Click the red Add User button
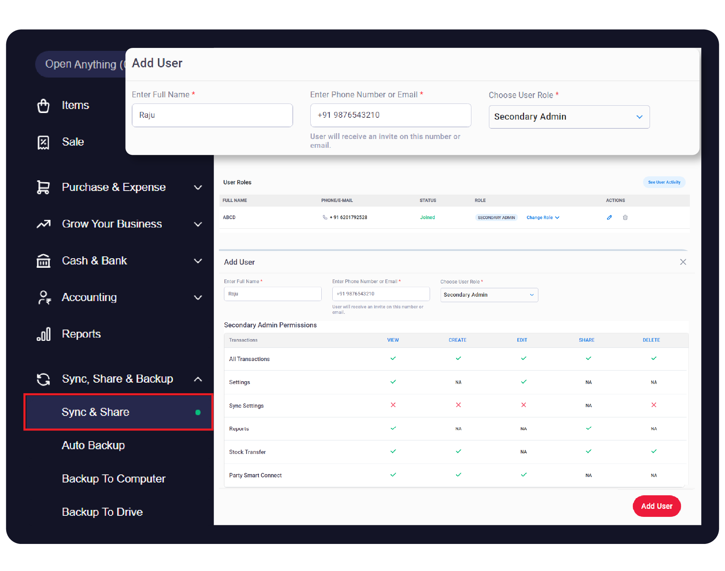The height and width of the screenshot is (571, 725). [x=657, y=506]
